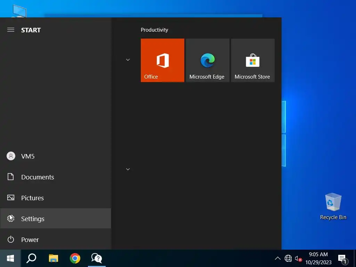Open the Get Help app on the taskbar
The width and height of the screenshot is (356, 267).
[x=97, y=258]
